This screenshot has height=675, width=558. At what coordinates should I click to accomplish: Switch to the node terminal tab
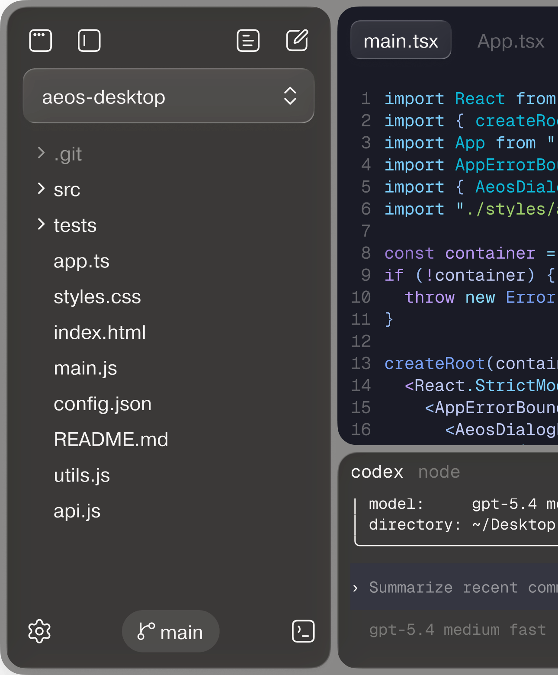click(x=439, y=472)
